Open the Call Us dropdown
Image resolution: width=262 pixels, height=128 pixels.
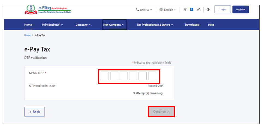(x=144, y=10)
